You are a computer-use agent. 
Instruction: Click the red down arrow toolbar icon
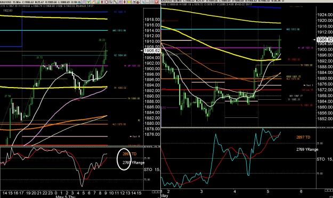125,2
